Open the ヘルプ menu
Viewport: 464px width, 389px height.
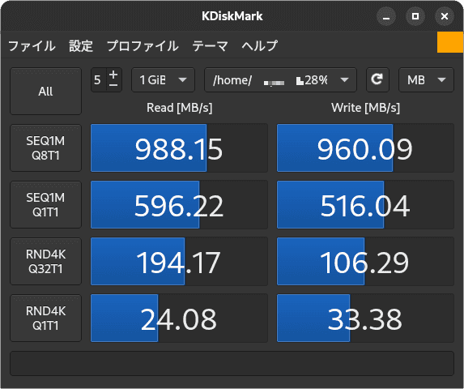click(x=259, y=46)
